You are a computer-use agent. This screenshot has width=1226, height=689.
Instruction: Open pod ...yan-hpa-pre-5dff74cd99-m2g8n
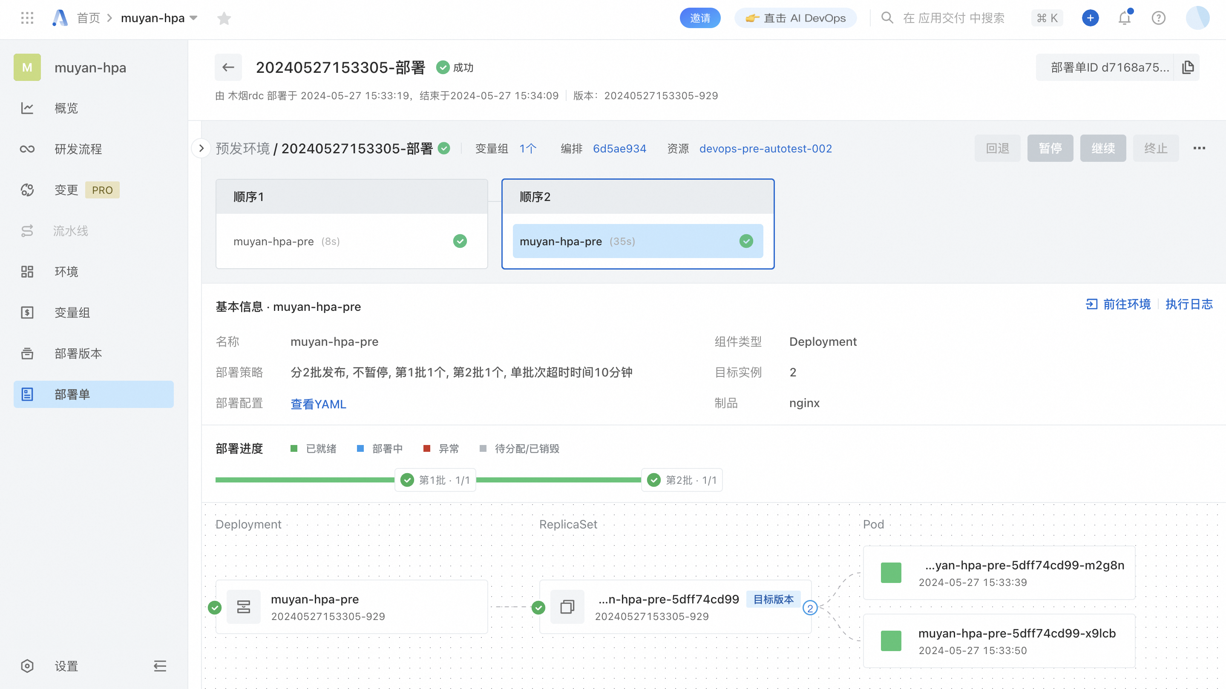pos(999,573)
